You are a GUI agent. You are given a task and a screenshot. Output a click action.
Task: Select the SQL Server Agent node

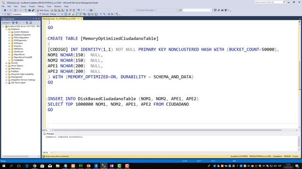click(x=18, y=83)
